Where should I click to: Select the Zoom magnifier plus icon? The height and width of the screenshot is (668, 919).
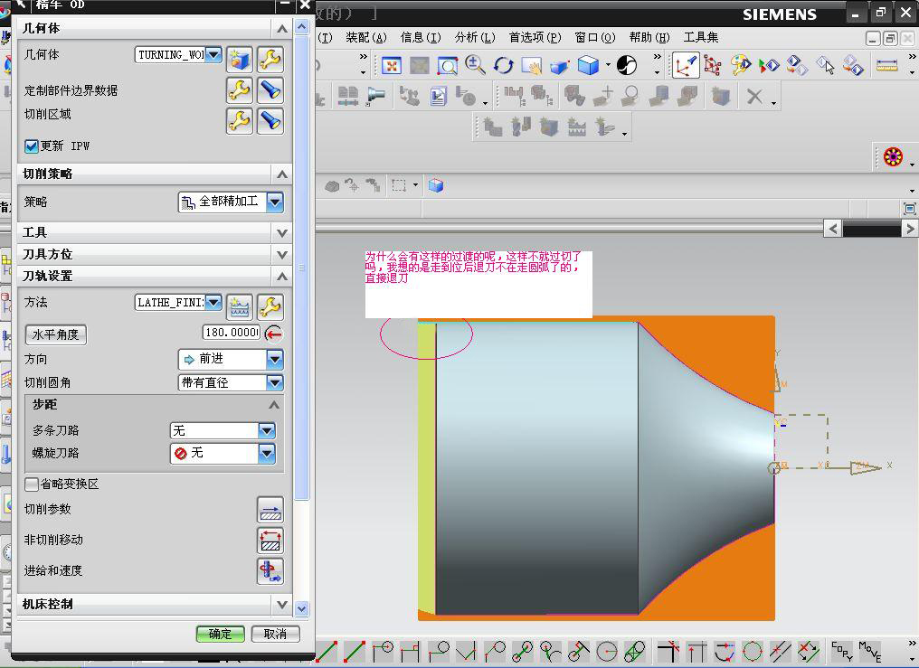pos(475,66)
